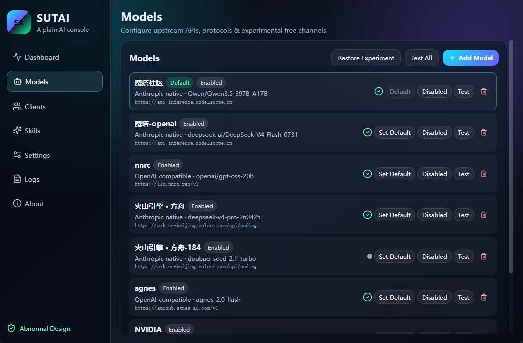Disable the 魔搭-openai model
Image resolution: width=523 pixels, height=343 pixels.
[434, 132]
